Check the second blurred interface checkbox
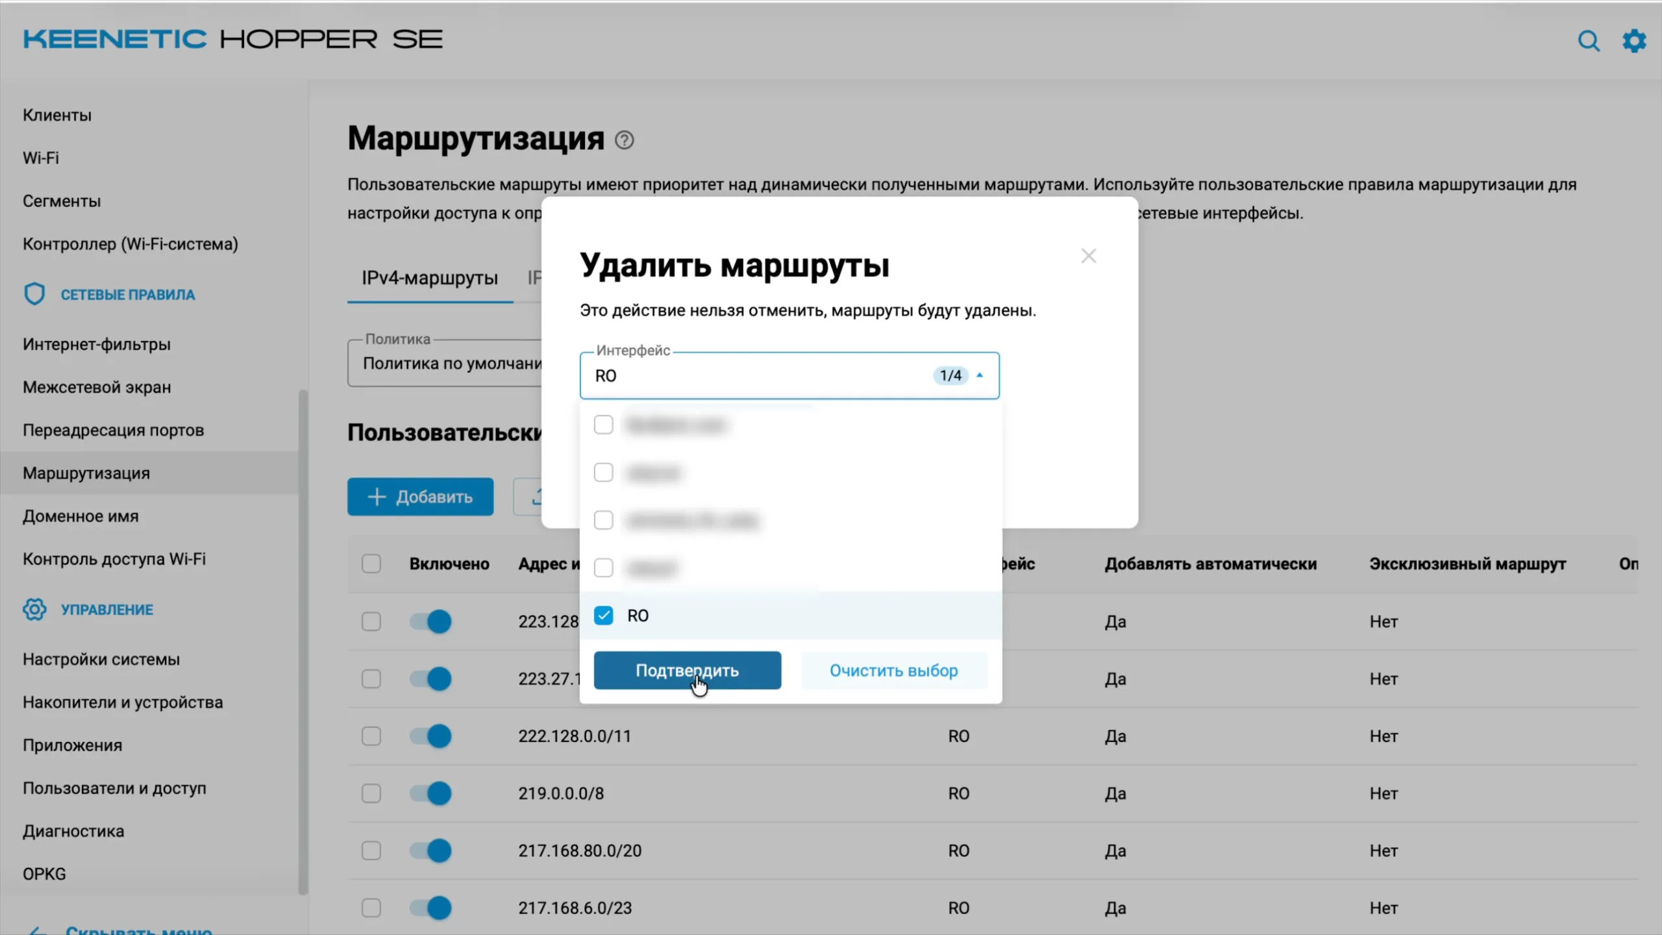The image size is (1662, 935). click(603, 473)
